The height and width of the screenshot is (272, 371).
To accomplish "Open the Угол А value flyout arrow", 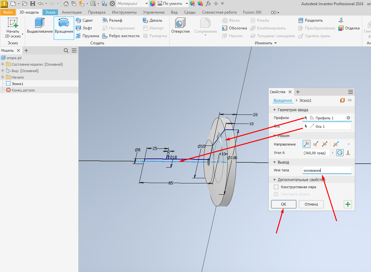I will coord(333,153).
